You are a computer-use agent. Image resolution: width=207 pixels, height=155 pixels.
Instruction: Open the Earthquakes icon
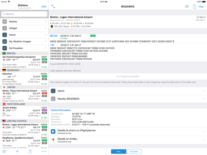(4, 48)
